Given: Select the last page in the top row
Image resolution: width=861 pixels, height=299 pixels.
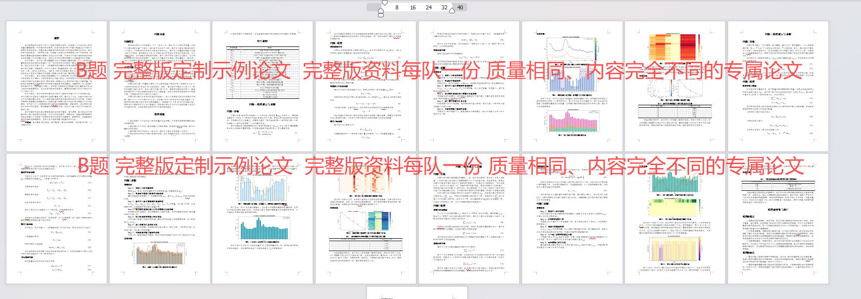Looking at the screenshot, I should (x=778, y=86).
